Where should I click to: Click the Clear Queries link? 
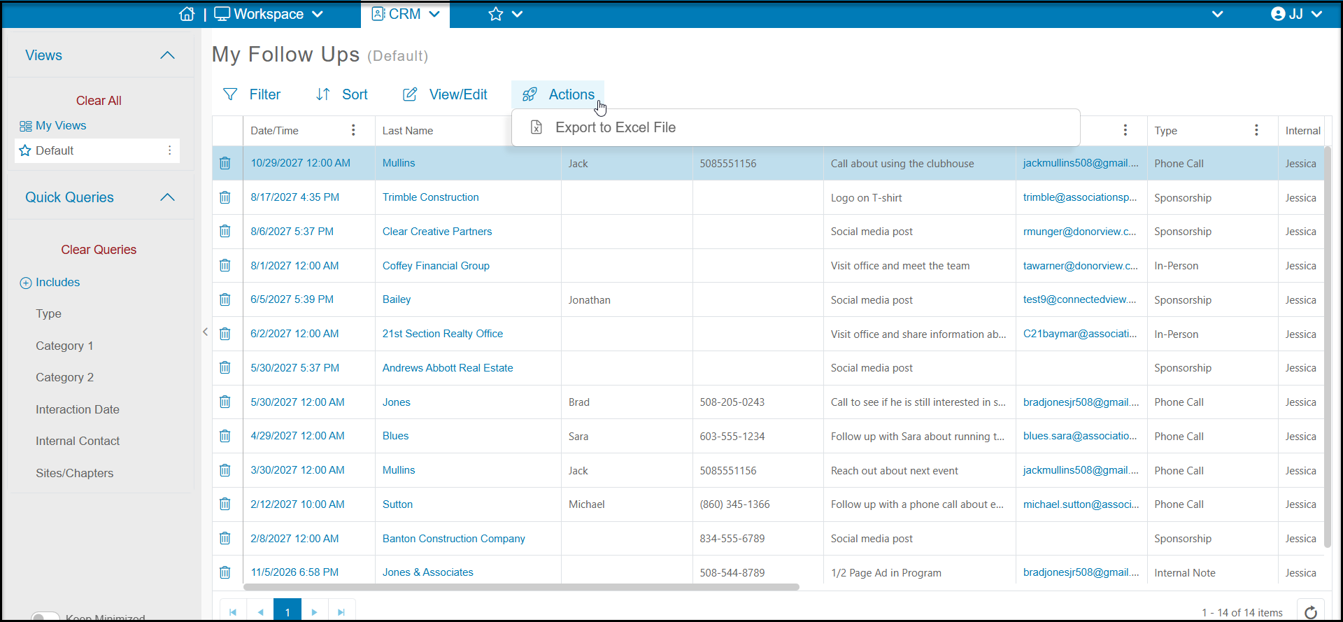(x=99, y=250)
